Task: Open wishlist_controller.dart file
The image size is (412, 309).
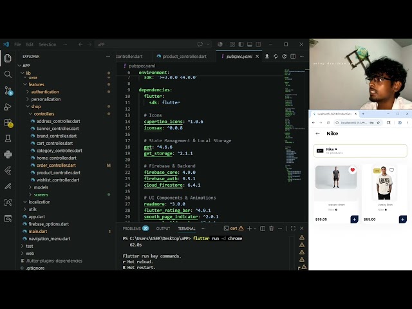Action: pyautogui.click(x=58, y=180)
